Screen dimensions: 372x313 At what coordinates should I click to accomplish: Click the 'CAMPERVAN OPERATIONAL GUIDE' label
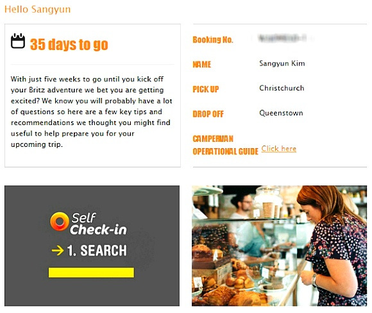pyautogui.click(x=225, y=145)
